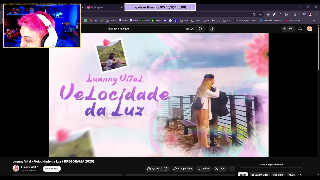The width and height of the screenshot is (320, 180).
Task: Open the first Twitch Painel bookmark
Action: (x=134, y=21)
